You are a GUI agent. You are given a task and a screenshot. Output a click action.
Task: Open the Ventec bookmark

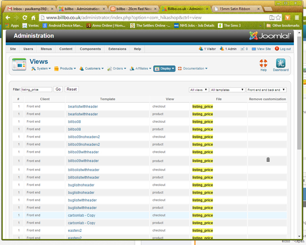31,25
